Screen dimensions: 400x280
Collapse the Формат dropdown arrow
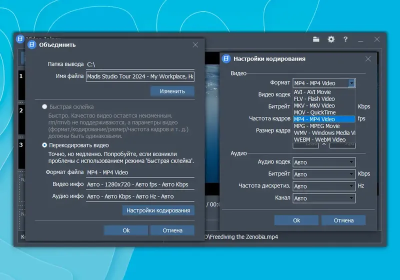(x=351, y=83)
